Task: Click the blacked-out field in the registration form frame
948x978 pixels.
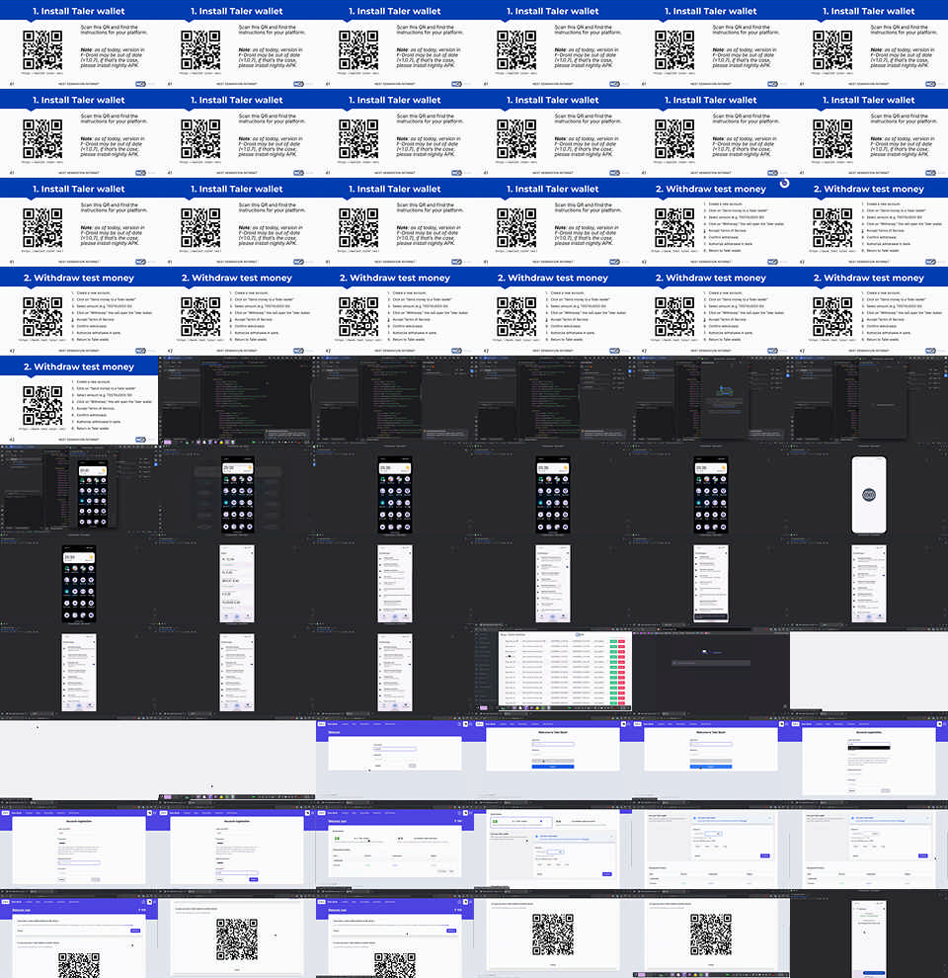Action: click(869, 747)
